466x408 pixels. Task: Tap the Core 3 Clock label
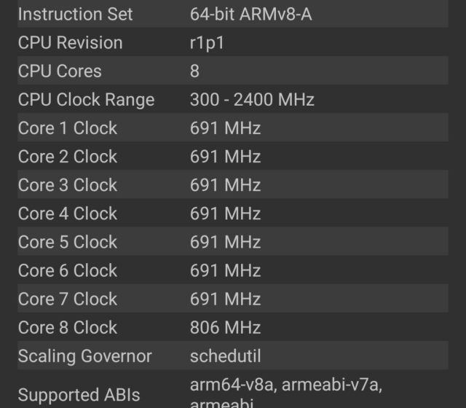[67, 184]
